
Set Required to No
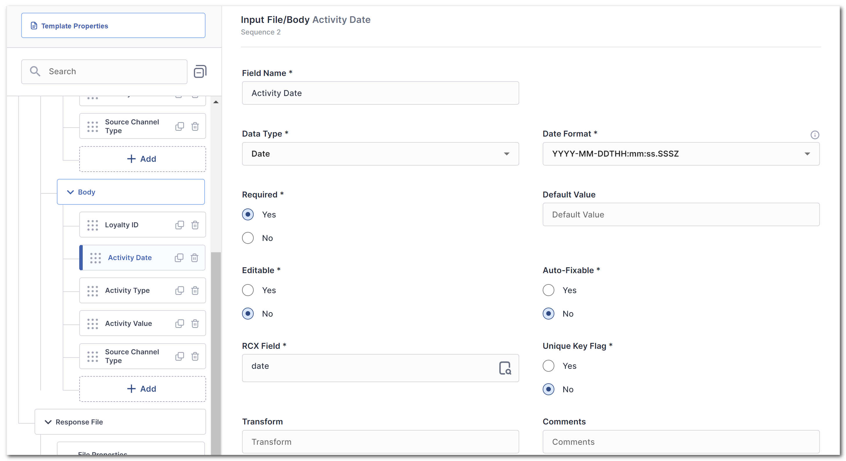coord(248,238)
